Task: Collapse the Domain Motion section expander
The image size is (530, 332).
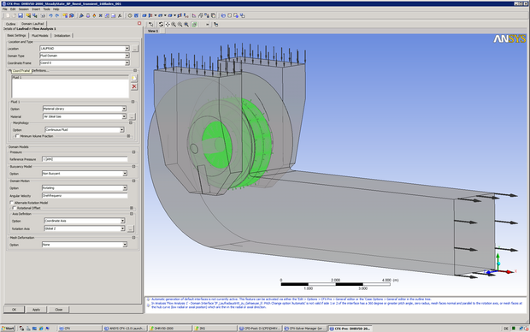Action: [x=133, y=181]
